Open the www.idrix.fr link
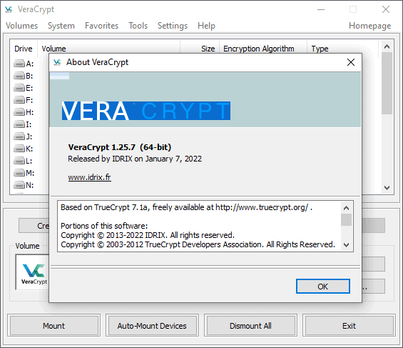The image size is (403, 348). (89, 177)
